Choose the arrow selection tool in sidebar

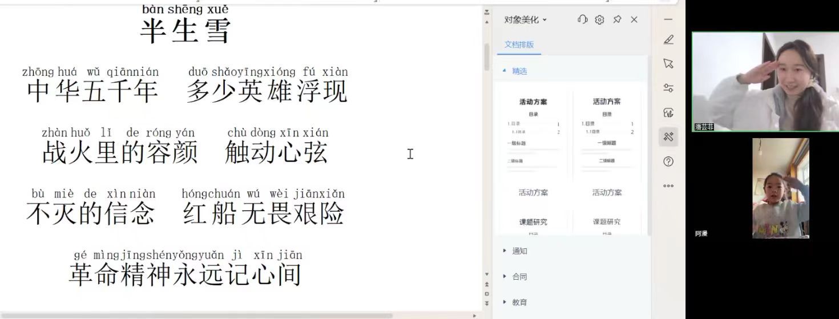point(668,63)
